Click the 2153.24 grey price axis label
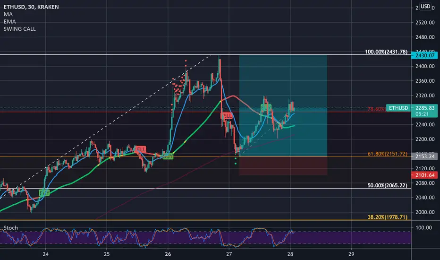The width and height of the screenshot is (440, 260). [x=424, y=156]
